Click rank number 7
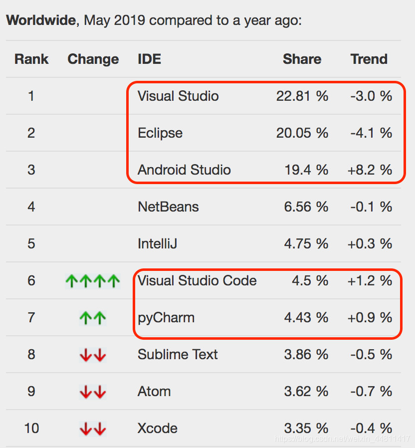This screenshot has height=448, width=415. coord(31,317)
